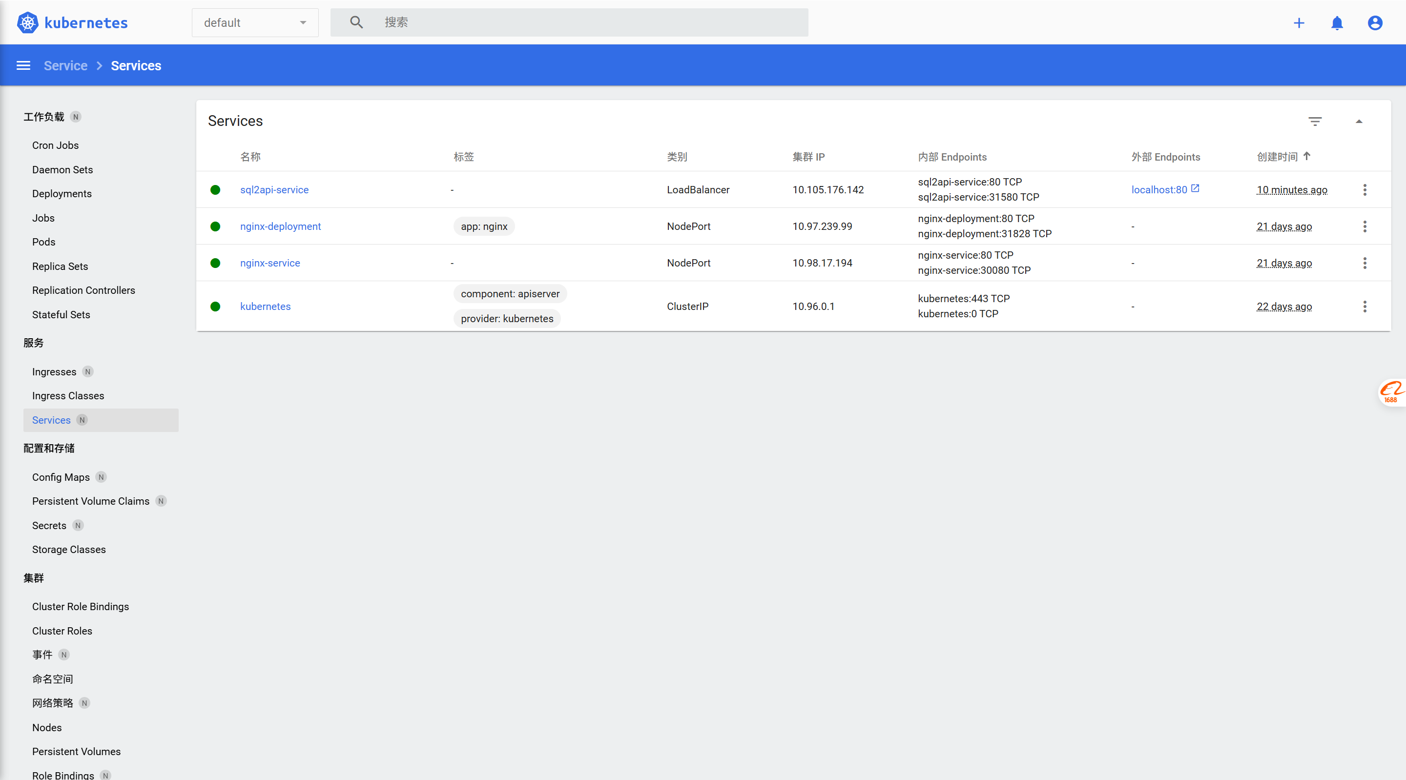Click green status dot for nginx-service
Viewport: 1406px width, 780px height.
215,263
